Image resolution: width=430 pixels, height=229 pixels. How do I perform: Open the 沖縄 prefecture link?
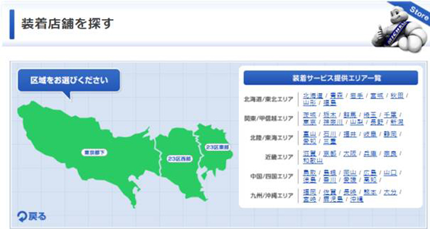coord(357,199)
